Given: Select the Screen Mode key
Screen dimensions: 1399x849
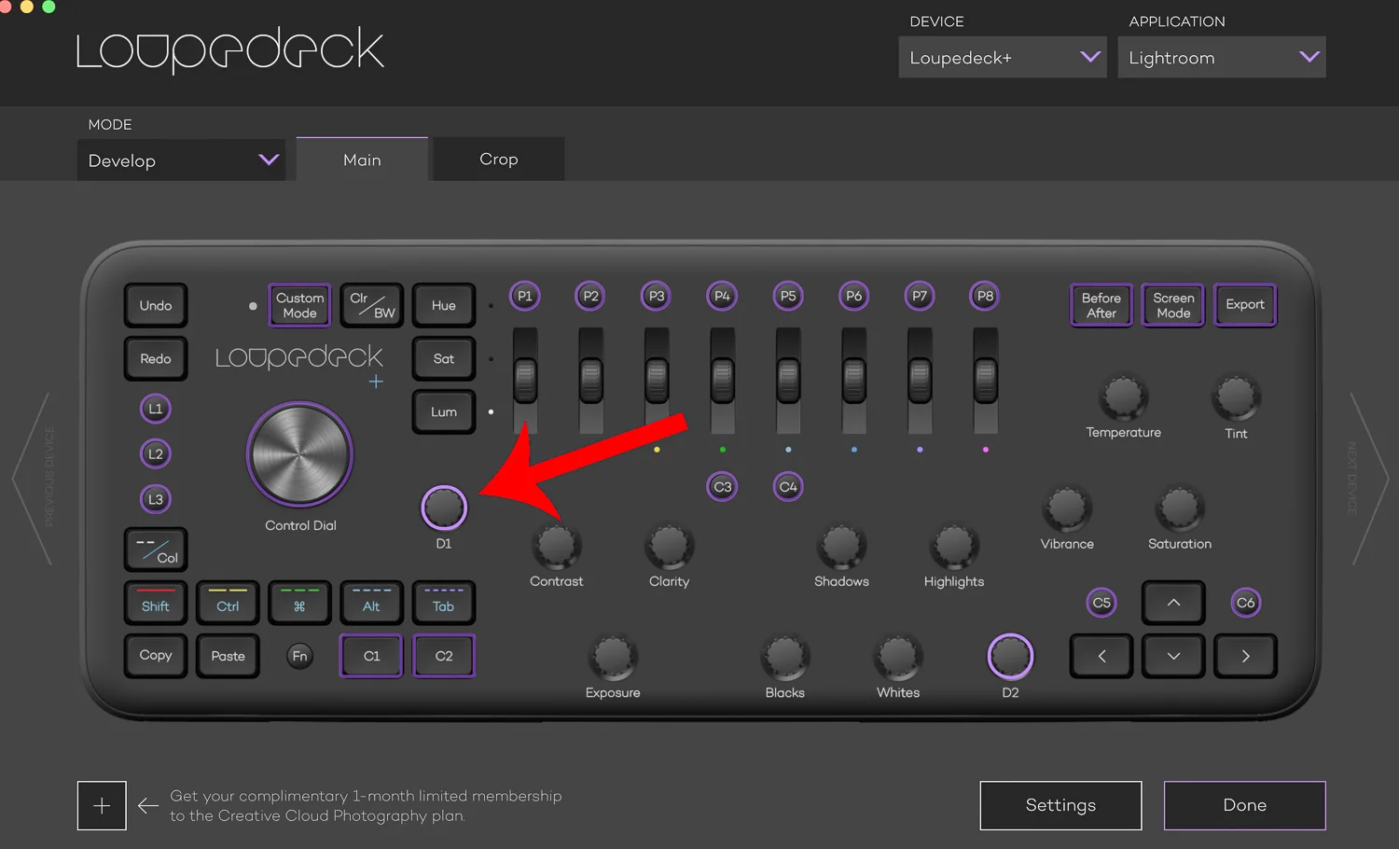Looking at the screenshot, I should coord(1173,305).
